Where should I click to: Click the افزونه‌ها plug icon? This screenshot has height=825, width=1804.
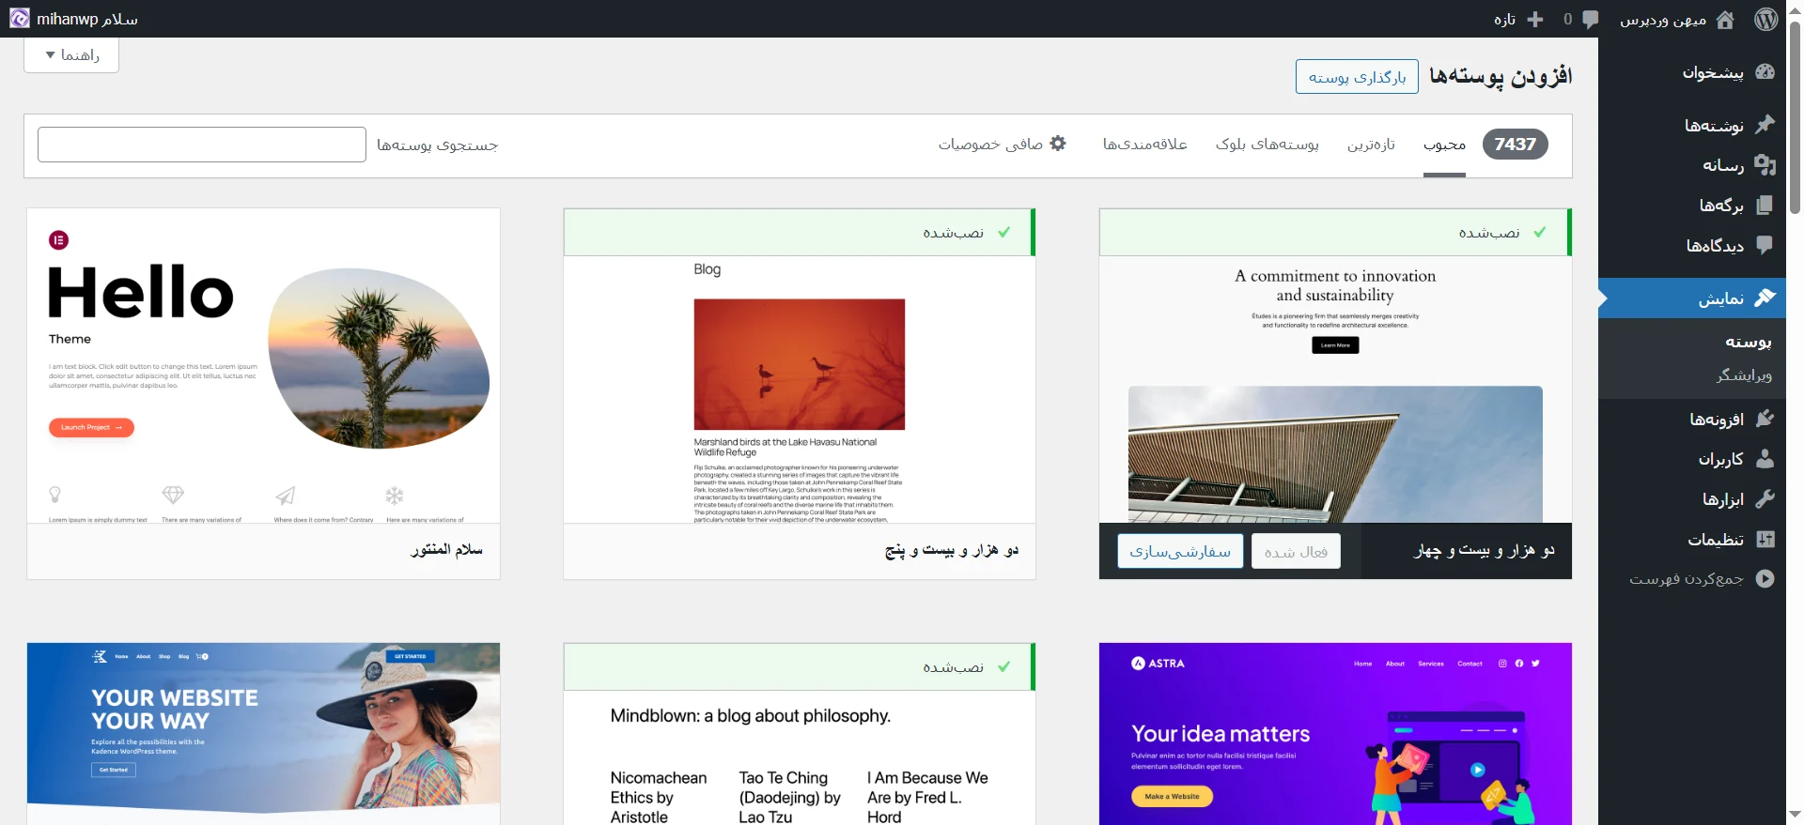pyautogui.click(x=1765, y=419)
